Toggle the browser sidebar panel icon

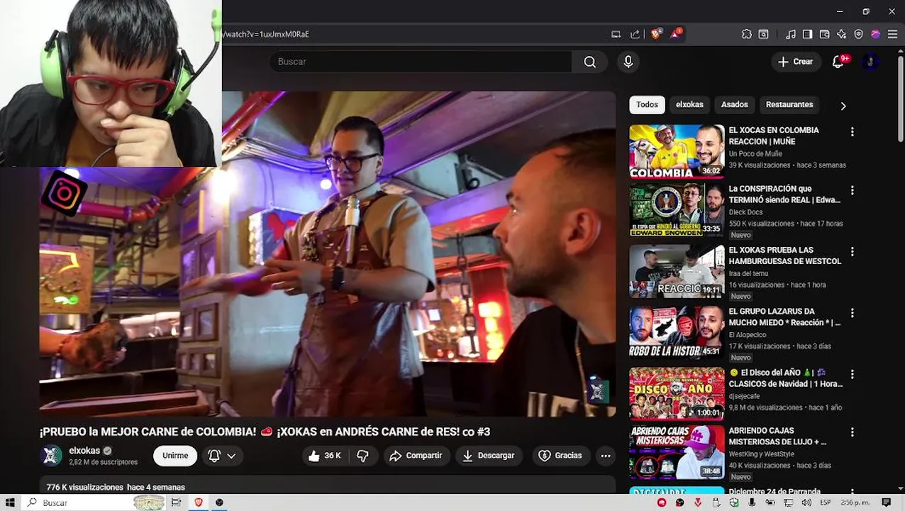[807, 34]
